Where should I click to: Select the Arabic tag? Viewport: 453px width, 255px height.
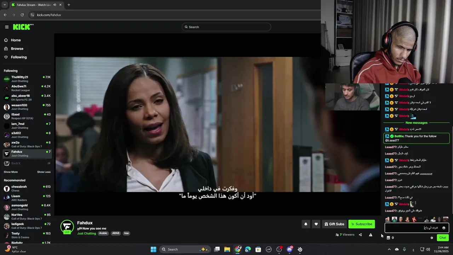tap(103, 233)
